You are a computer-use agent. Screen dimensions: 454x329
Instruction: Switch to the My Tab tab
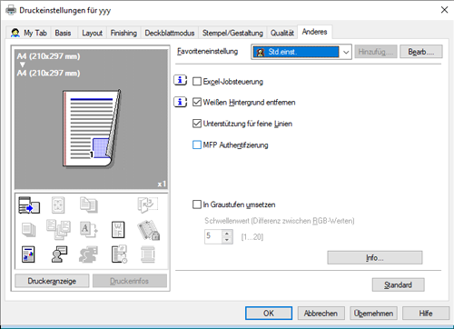29,33
